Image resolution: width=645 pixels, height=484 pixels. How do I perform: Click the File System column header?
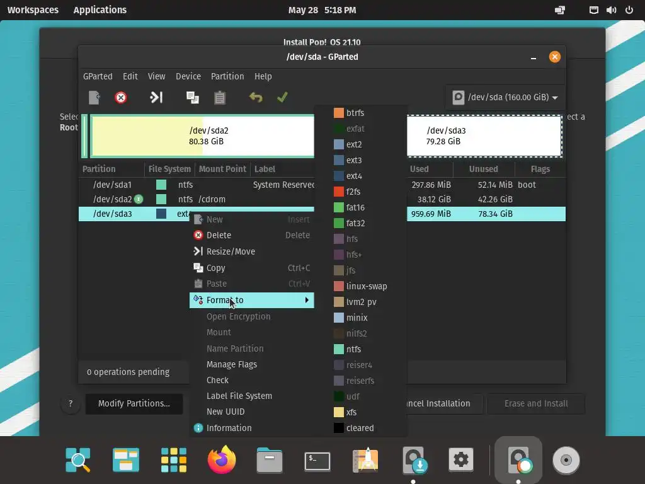point(169,169)
